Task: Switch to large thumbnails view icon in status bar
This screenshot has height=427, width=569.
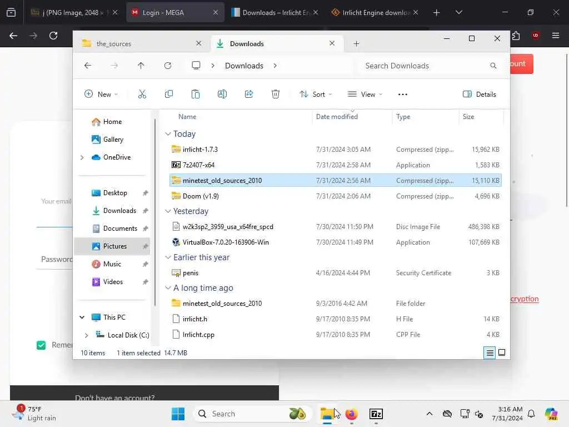Action: click(x=502, y=352)
